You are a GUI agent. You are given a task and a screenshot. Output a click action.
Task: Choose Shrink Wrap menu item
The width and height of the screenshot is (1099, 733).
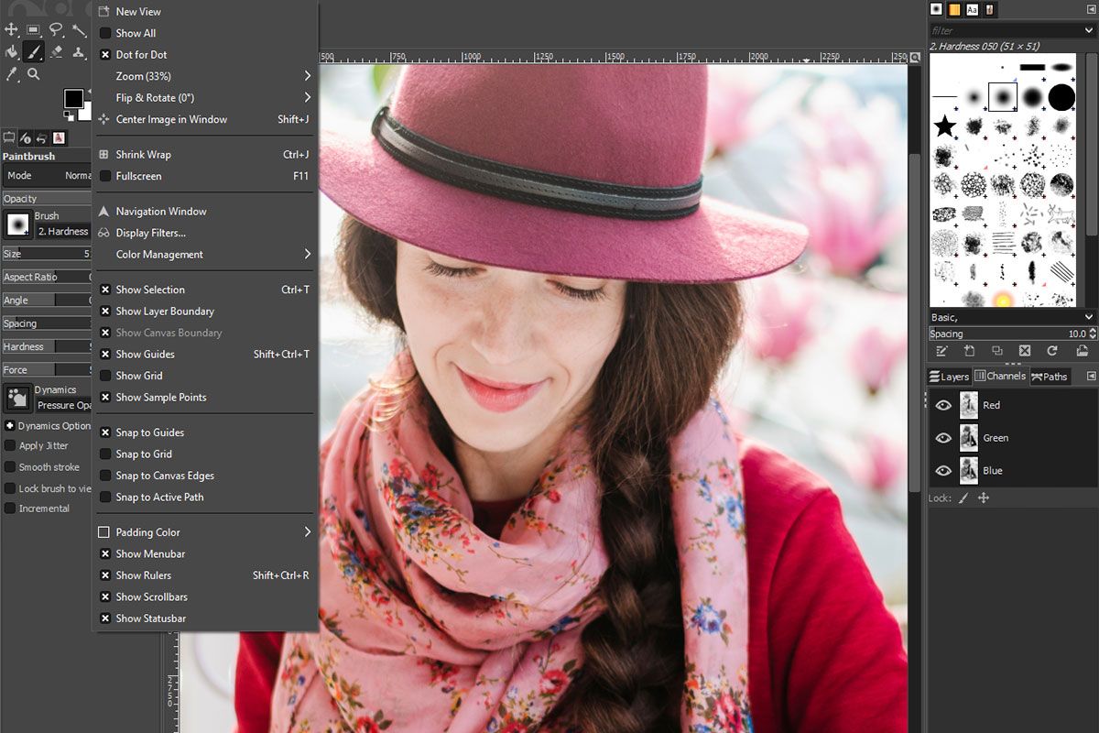205,155
